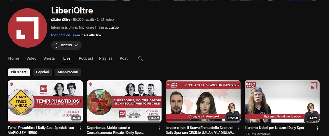329x136 pixels.
Task: Click the 46:38 duration badge
Action: point(76,118)
